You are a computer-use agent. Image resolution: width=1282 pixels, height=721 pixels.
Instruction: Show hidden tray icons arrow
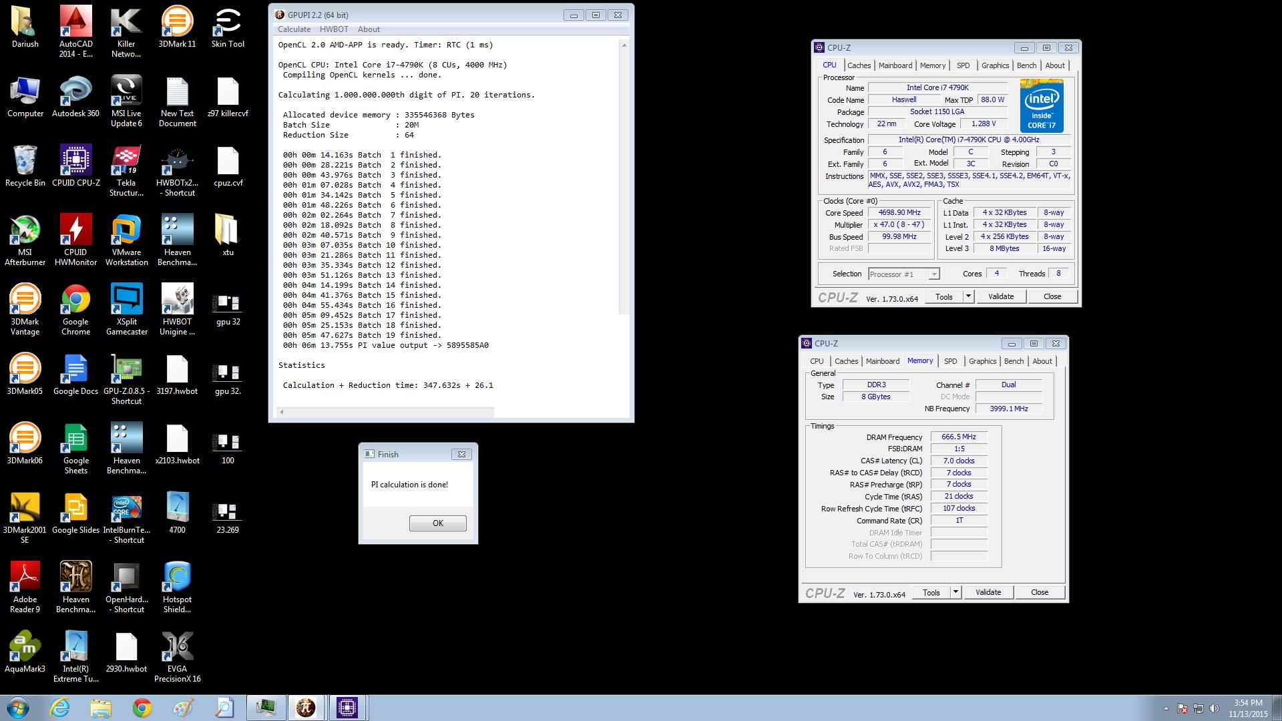coord(1166,708)
